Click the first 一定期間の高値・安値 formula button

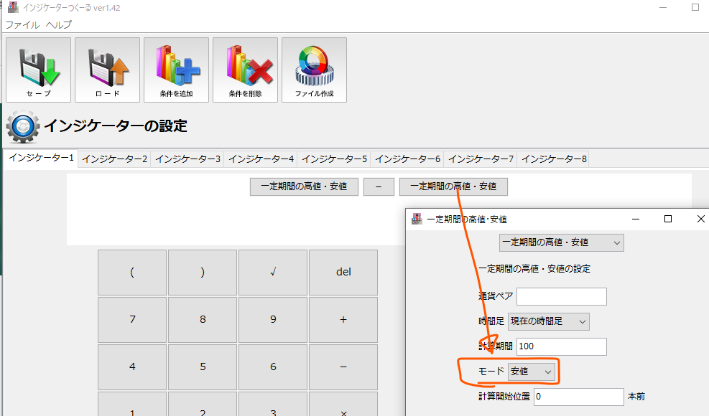(x=304, y=186)
